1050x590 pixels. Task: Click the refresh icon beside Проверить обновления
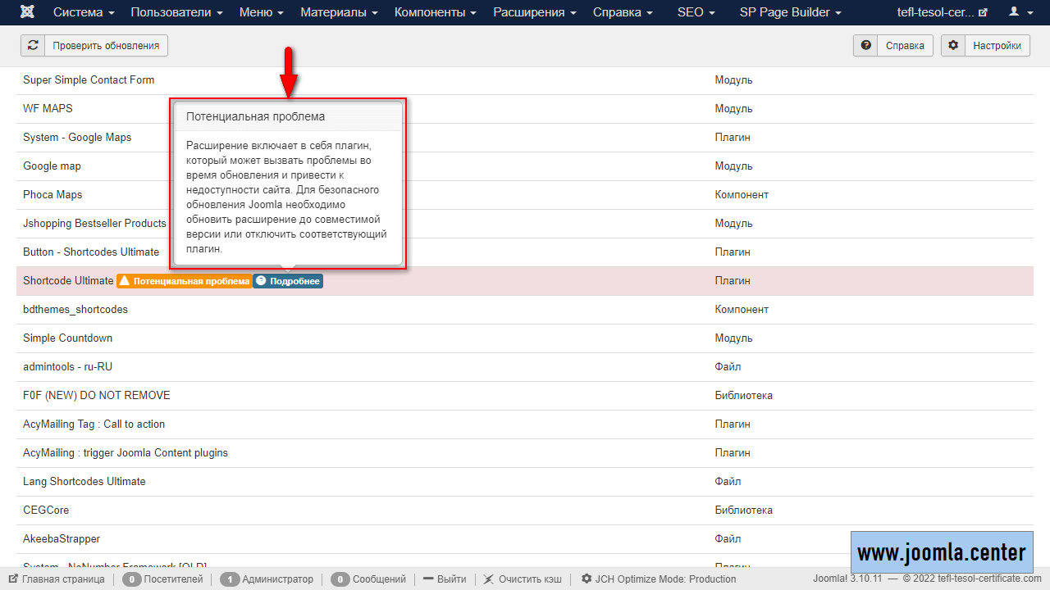tap(33, 46)
